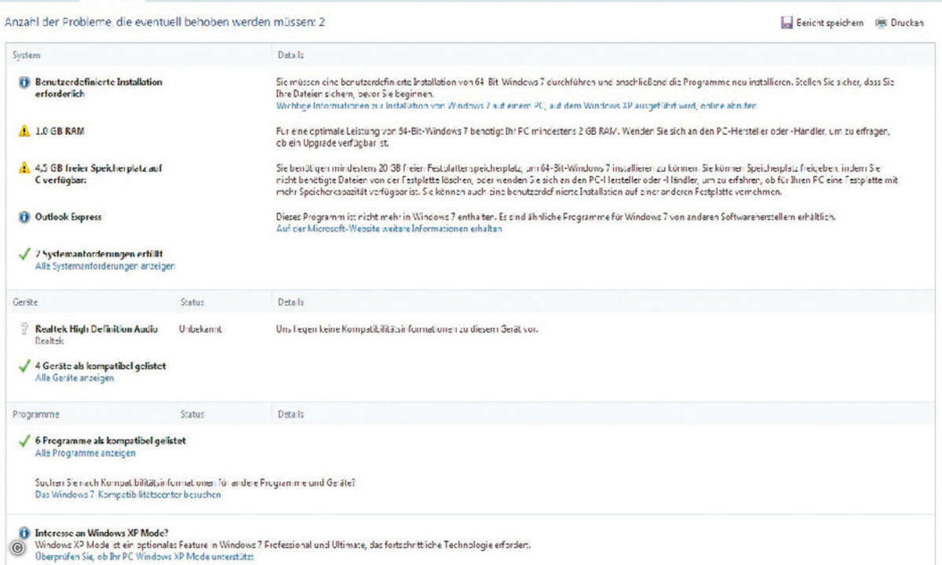942x565 pixels.
Task: Click question mark icon beside Realtek High Definition Audio
Action: pos(24,330)
